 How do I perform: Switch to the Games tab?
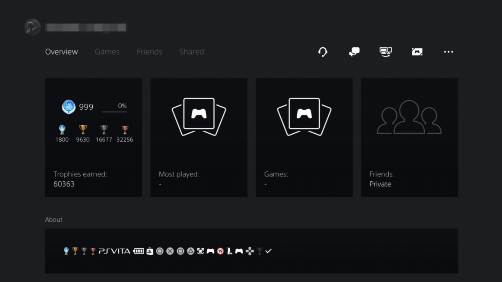107,52
